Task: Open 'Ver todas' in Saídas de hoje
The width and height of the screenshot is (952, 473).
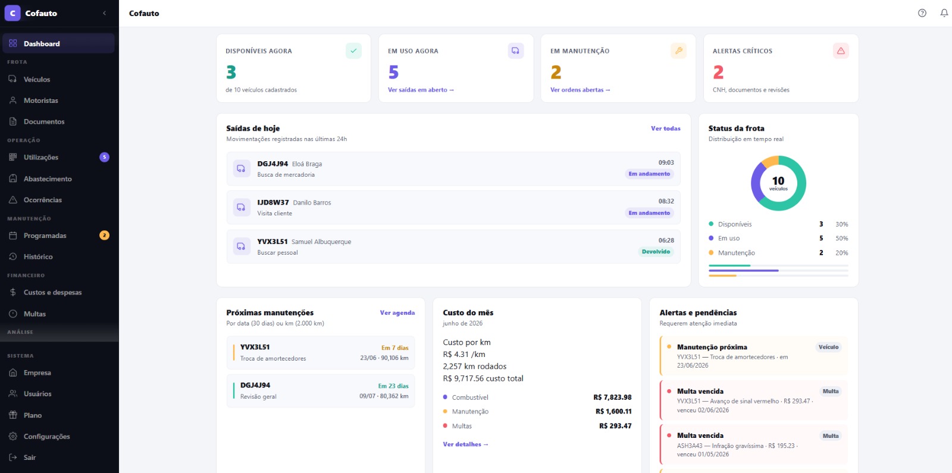Action: tap(665, 129)
